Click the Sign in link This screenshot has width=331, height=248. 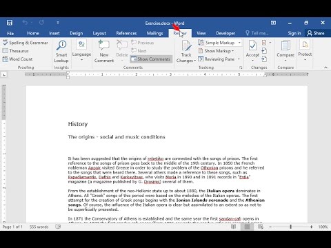click(294, 33)
